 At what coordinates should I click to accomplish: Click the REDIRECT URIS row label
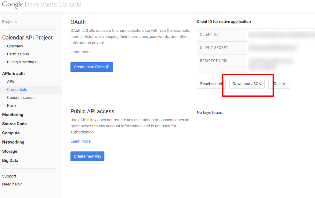coord(214,61)
